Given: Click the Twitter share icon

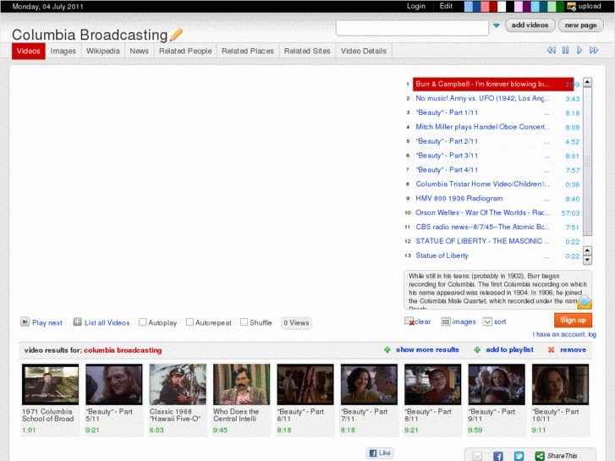Looking at the screenshot, I should (519, 456).
